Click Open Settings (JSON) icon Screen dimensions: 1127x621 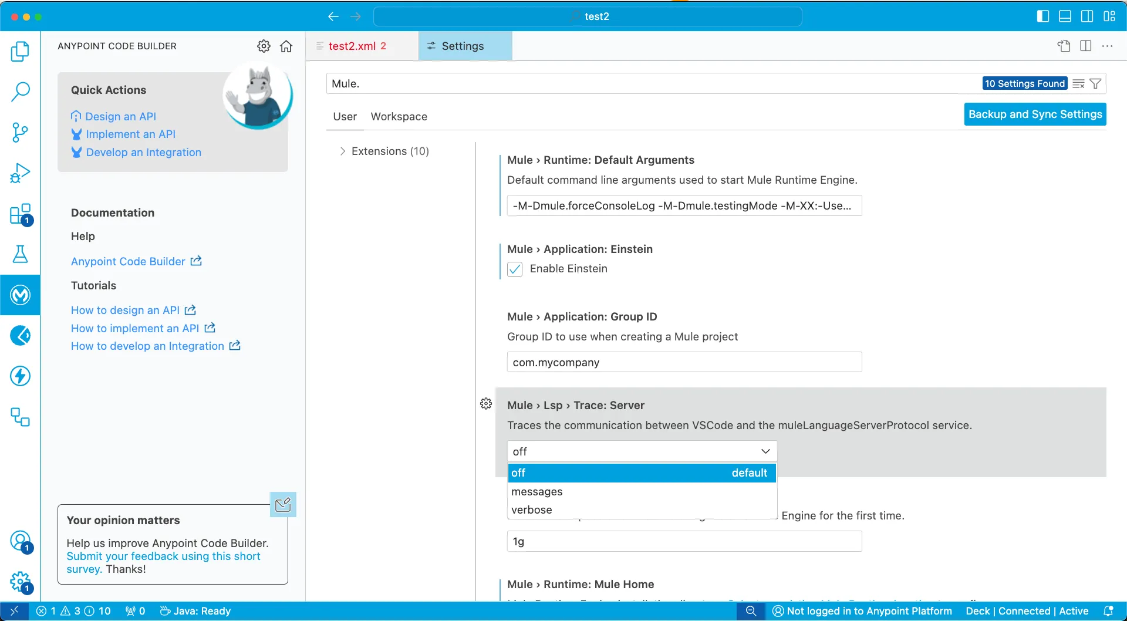[x=1064, y=46]
